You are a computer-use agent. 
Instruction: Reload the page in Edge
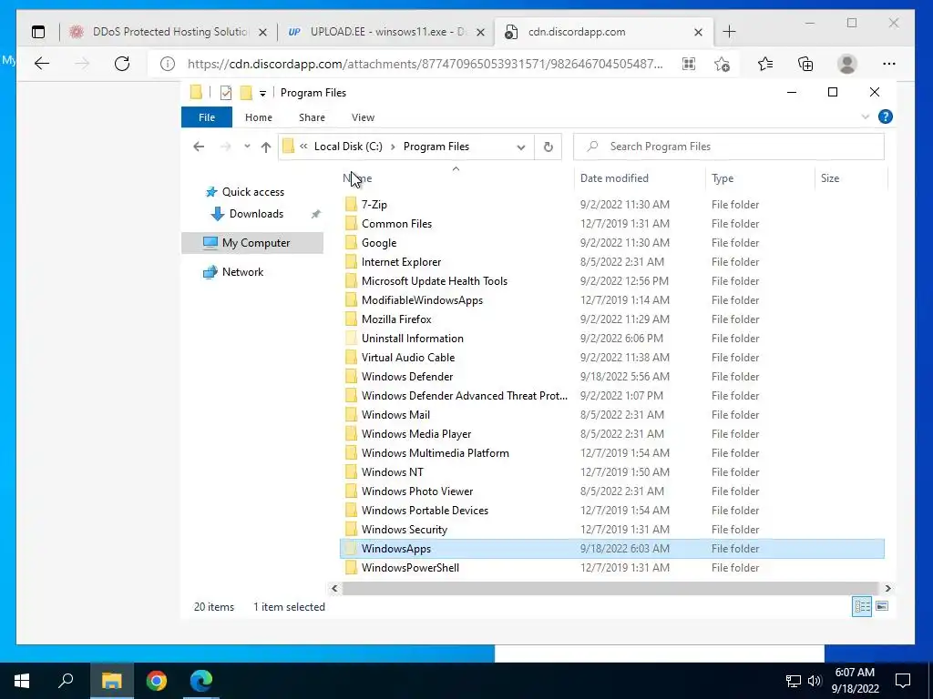coord(122,64)
